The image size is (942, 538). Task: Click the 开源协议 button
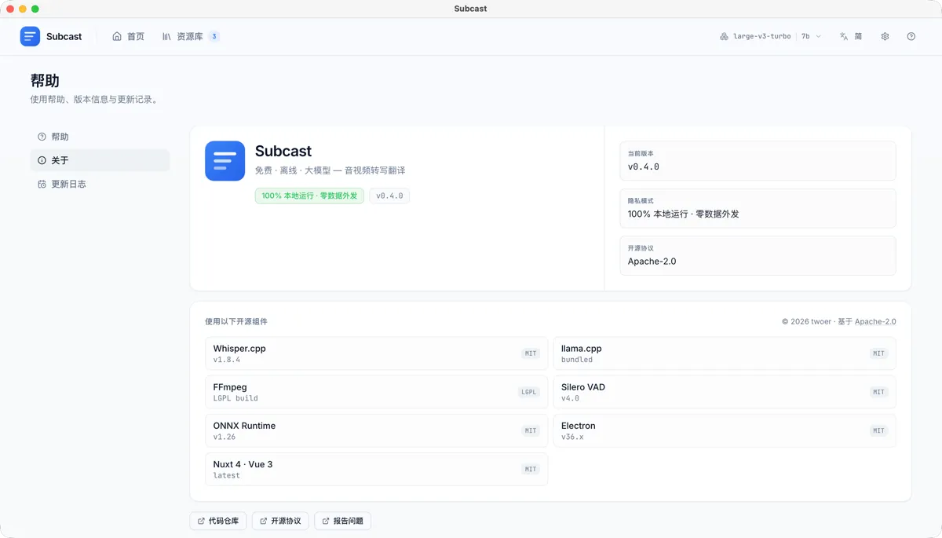click(x=280, y=521)
